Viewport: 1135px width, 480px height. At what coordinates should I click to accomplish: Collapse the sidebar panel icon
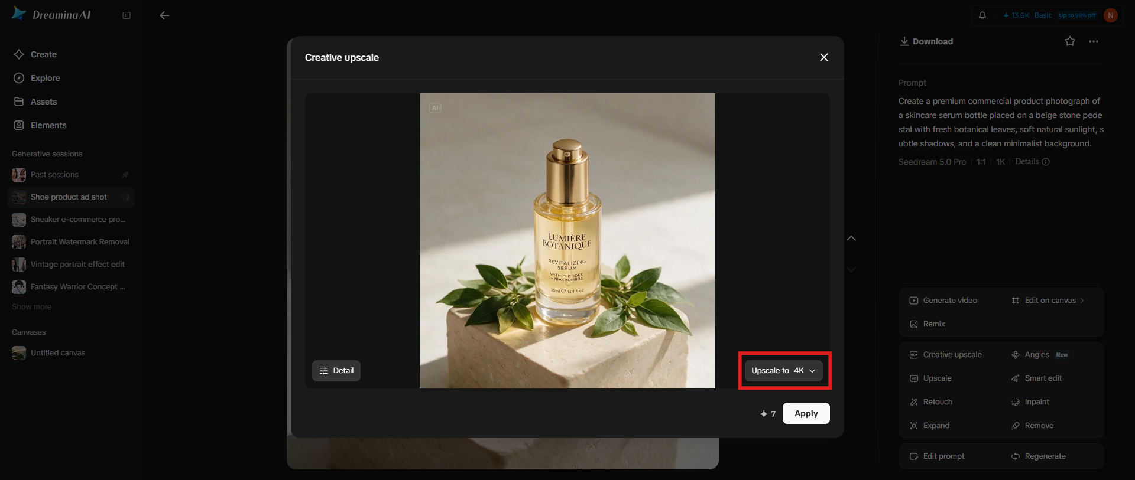pos(127,15)
